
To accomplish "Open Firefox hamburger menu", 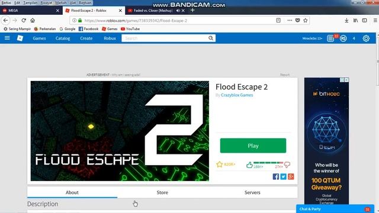I will [375, 21].
